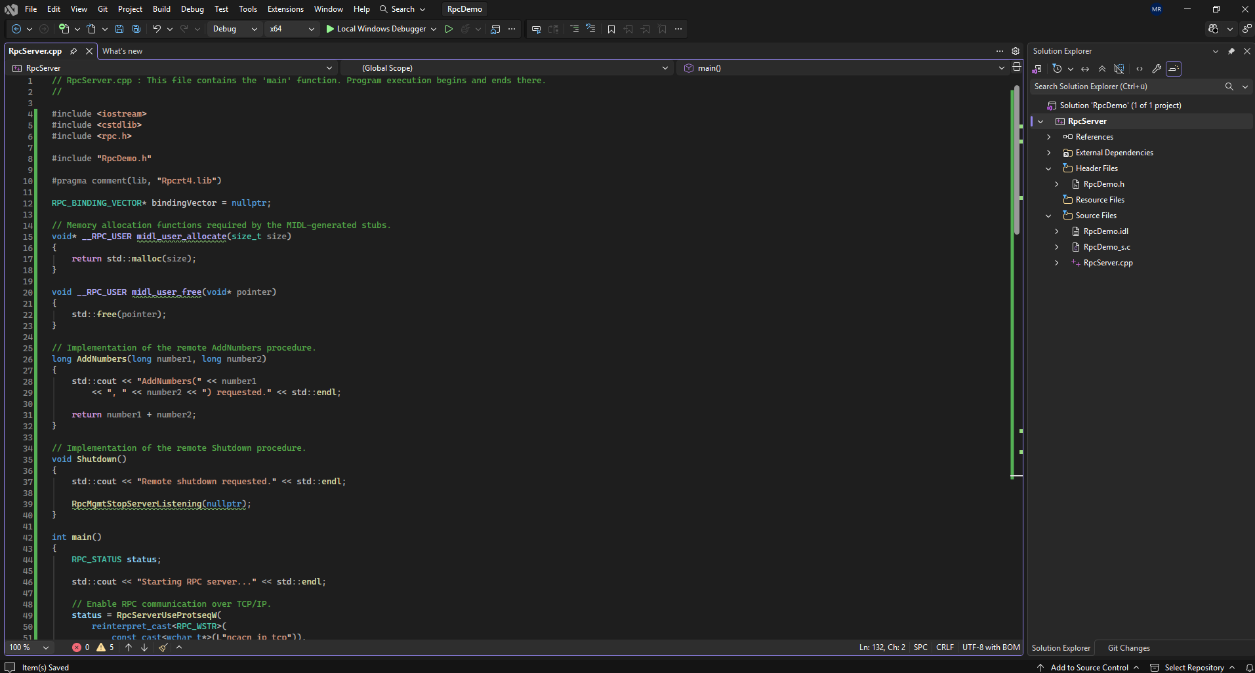Expand the References node
This screenshot has width=1255, height=673.
(1048, 137)
